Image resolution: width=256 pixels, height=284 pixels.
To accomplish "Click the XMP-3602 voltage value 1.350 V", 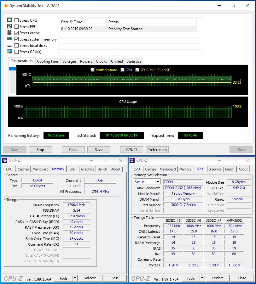I will (x=234, y=265).
